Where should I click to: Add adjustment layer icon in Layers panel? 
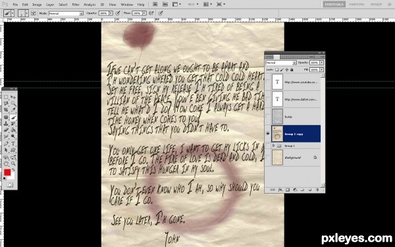click(295, 190)
